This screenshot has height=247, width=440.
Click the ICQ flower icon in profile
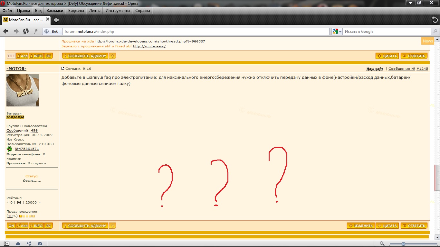9,149
